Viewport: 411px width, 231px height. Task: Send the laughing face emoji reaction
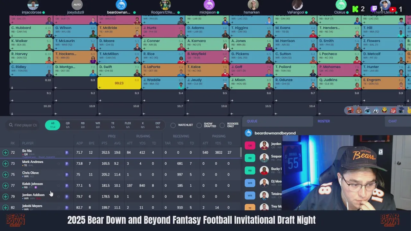384,110
